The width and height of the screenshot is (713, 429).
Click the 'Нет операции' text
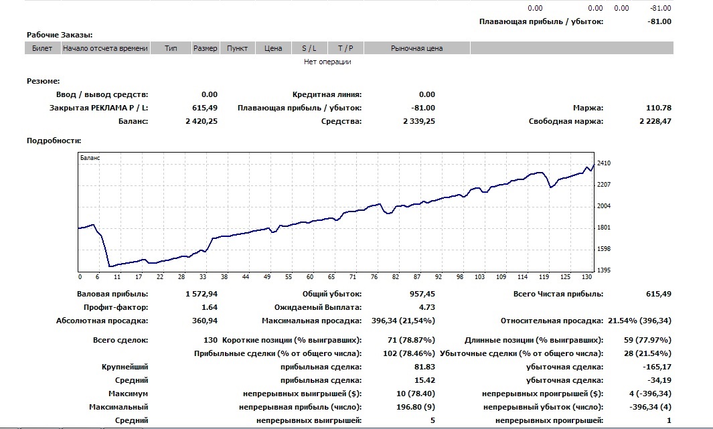[x=327, y=62]
